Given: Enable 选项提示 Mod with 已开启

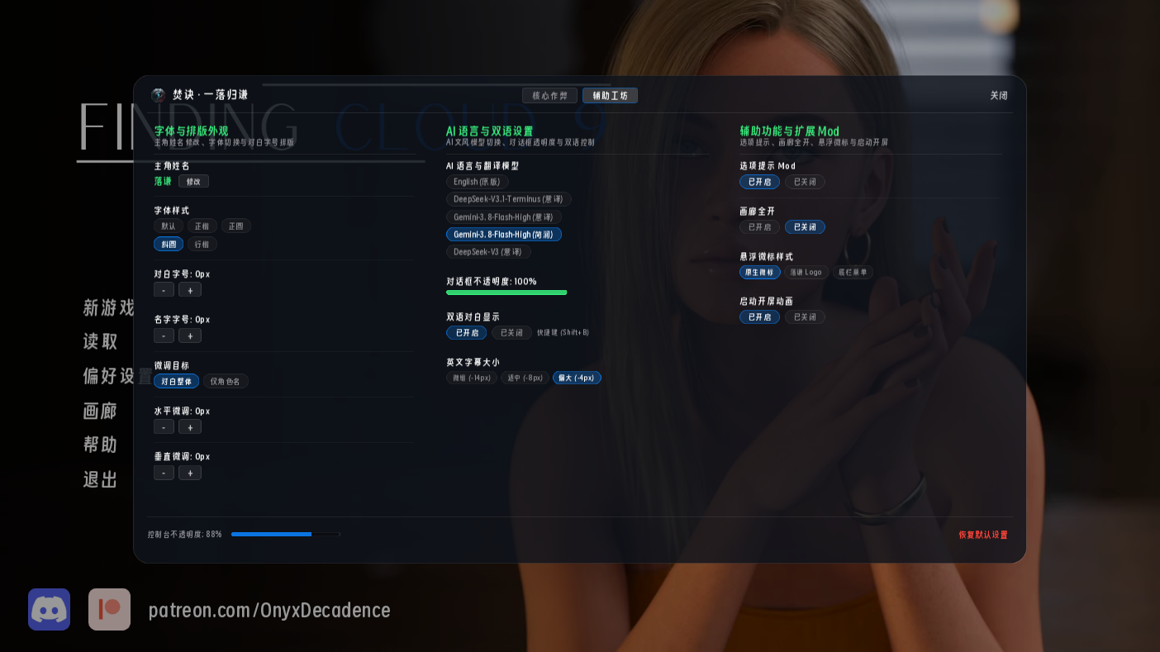Looking at the screenshot, I should click(x=759, y=182).
